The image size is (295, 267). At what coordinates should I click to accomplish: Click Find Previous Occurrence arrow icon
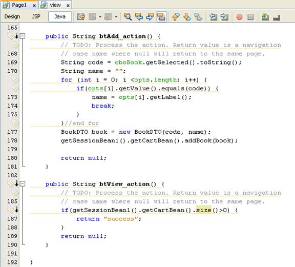tap(139, 17)
